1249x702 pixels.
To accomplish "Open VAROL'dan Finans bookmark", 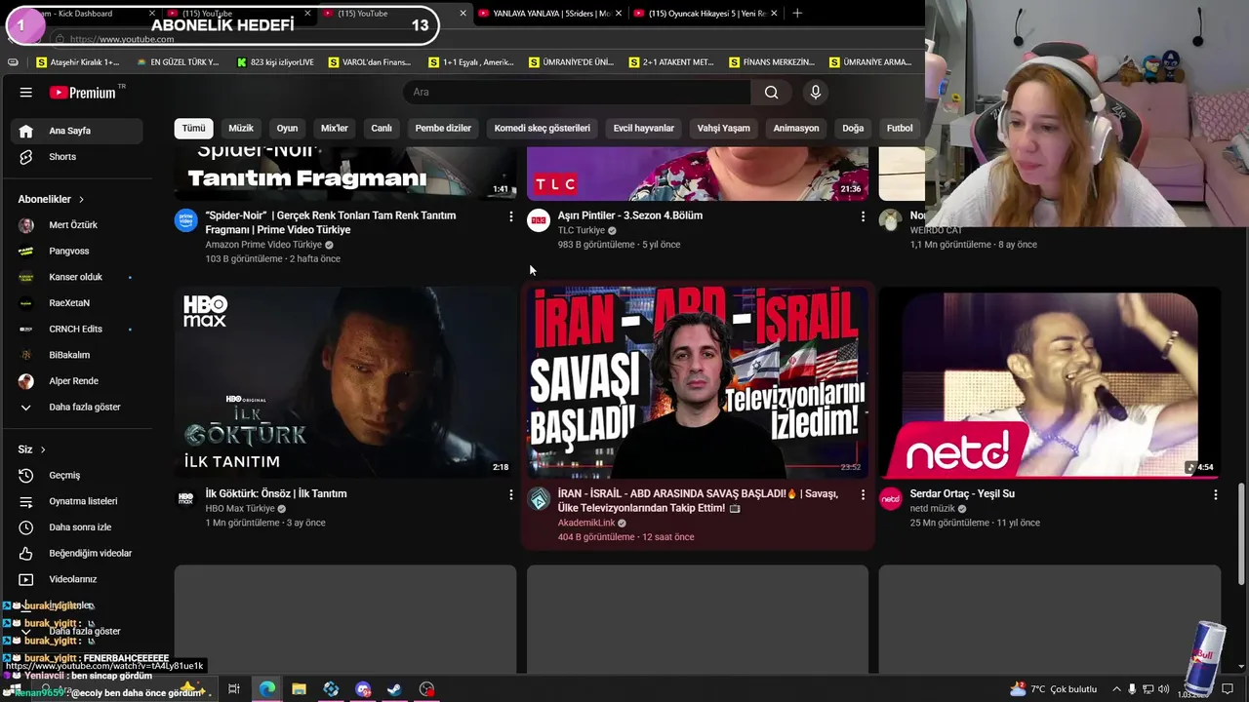I will tap(370, 62).
